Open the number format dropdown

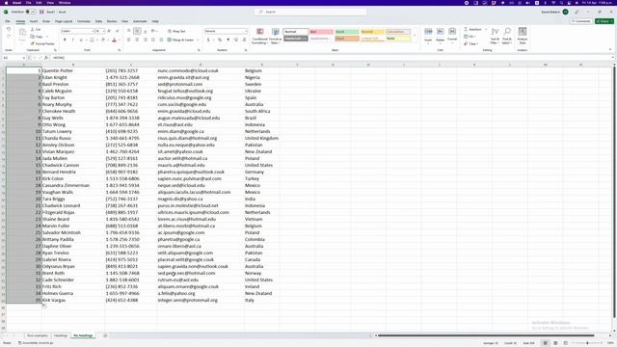(247, 31)
